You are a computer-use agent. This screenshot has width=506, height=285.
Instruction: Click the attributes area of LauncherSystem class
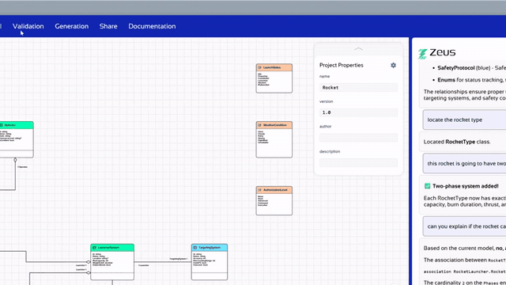pyautogui.click(x=112, y=262)
